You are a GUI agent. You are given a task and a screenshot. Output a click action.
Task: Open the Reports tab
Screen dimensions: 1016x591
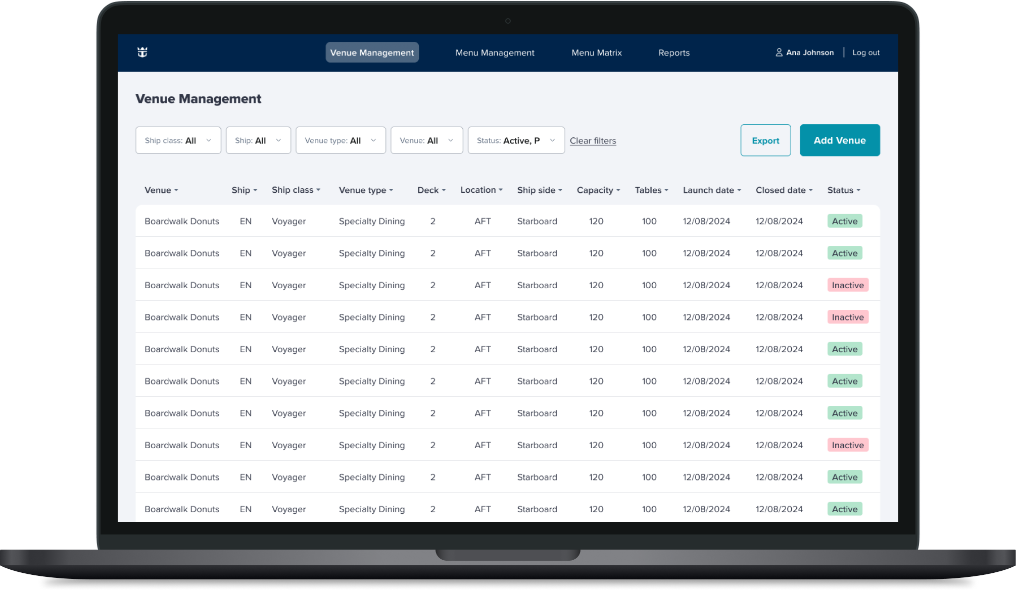click(x=673, y=52)
